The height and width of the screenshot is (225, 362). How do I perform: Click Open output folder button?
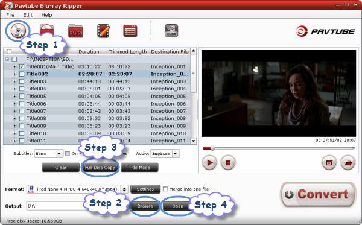[x=177, y=206]
